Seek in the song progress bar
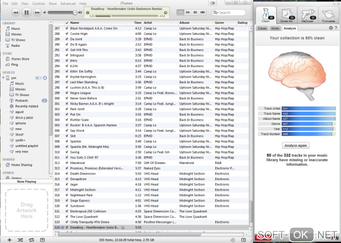This screenshot has height=243, width=341. pos(127,16)
